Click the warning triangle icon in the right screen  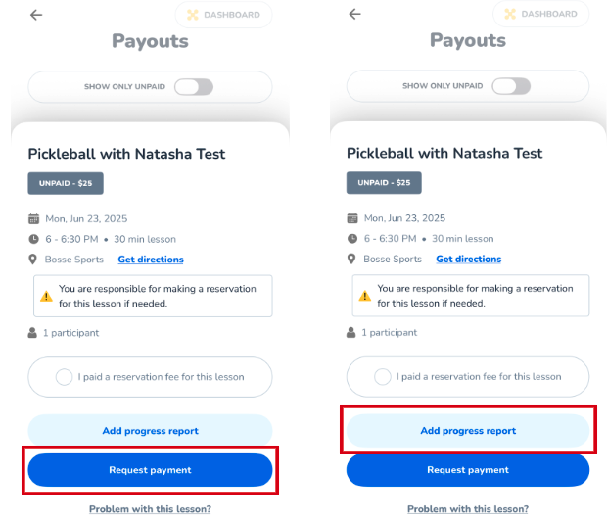click(x=364, y=296)
